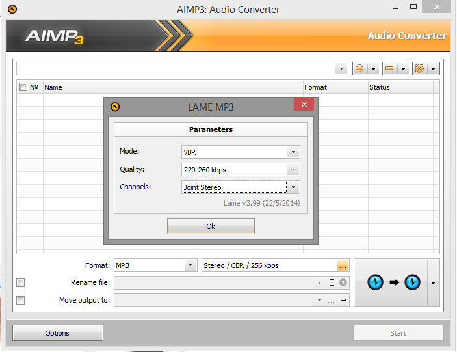Click the orange minus remove files icon
Viewport: 457px width, 352px height.
[389, 69]
